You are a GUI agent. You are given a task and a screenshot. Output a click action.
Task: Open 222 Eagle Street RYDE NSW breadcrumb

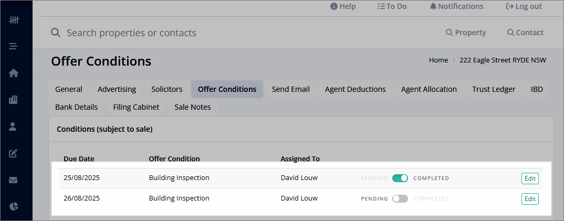[x=503, y=60]
